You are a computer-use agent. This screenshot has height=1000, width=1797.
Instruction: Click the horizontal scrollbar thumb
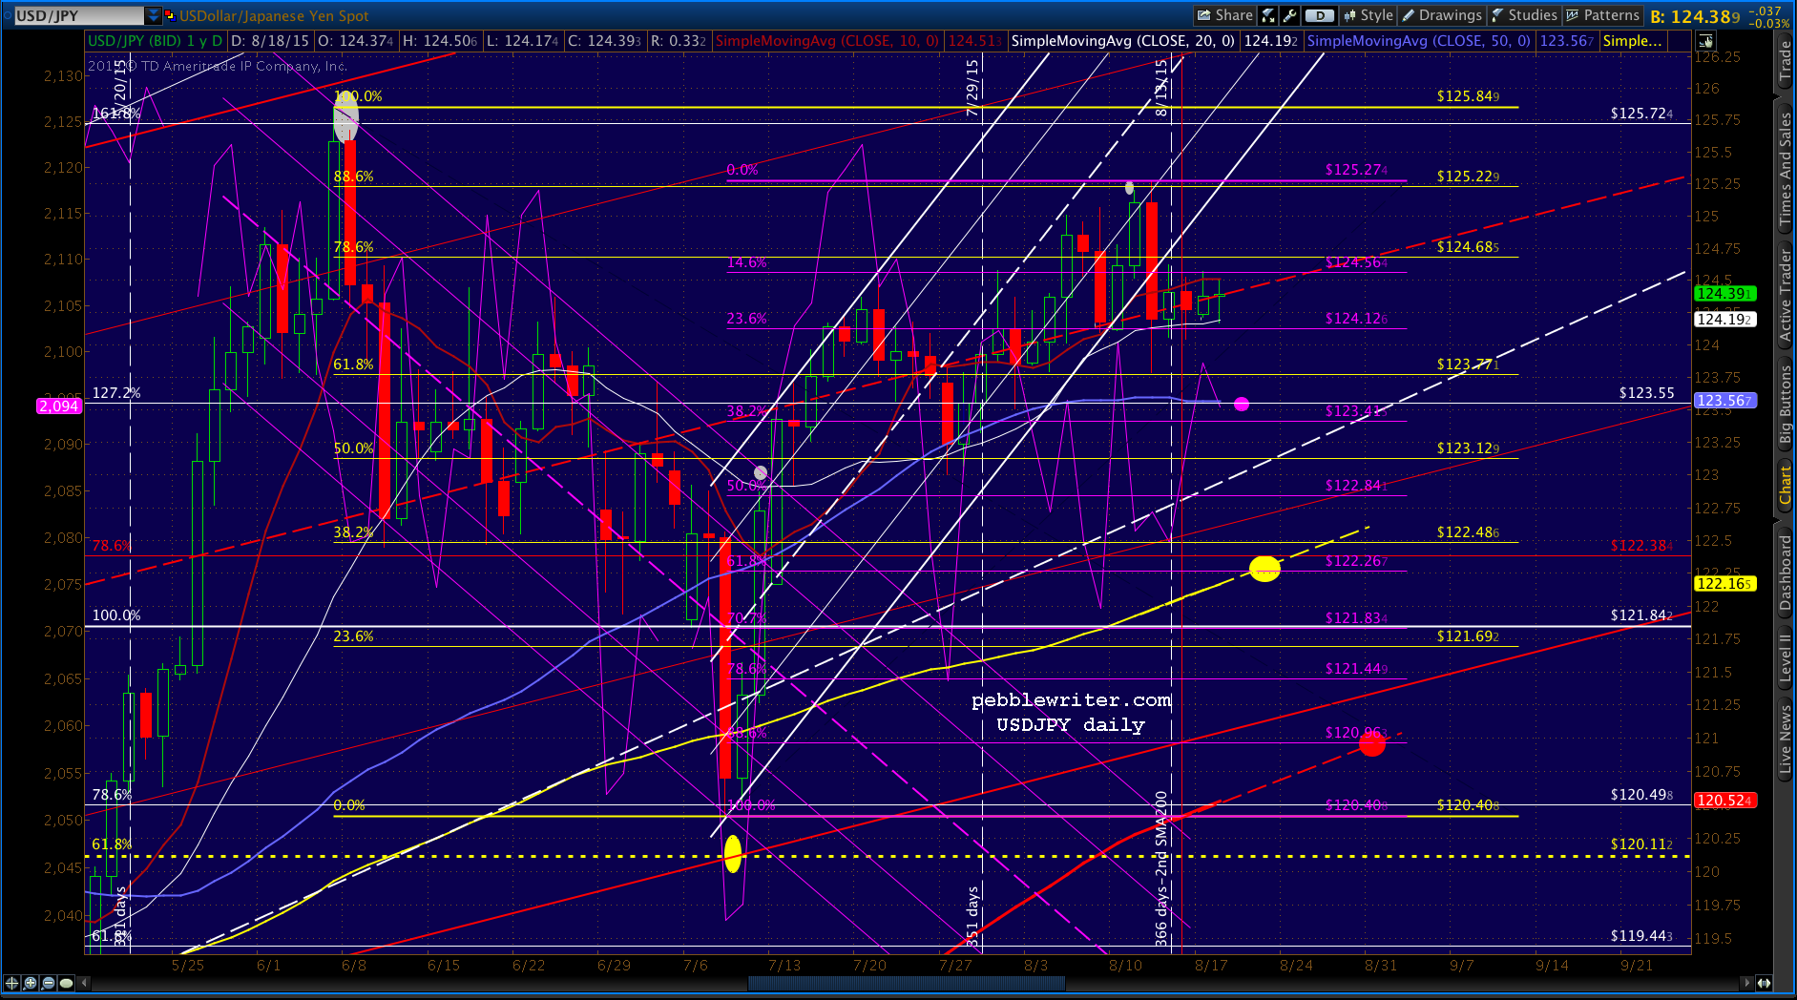pos(907,983)
